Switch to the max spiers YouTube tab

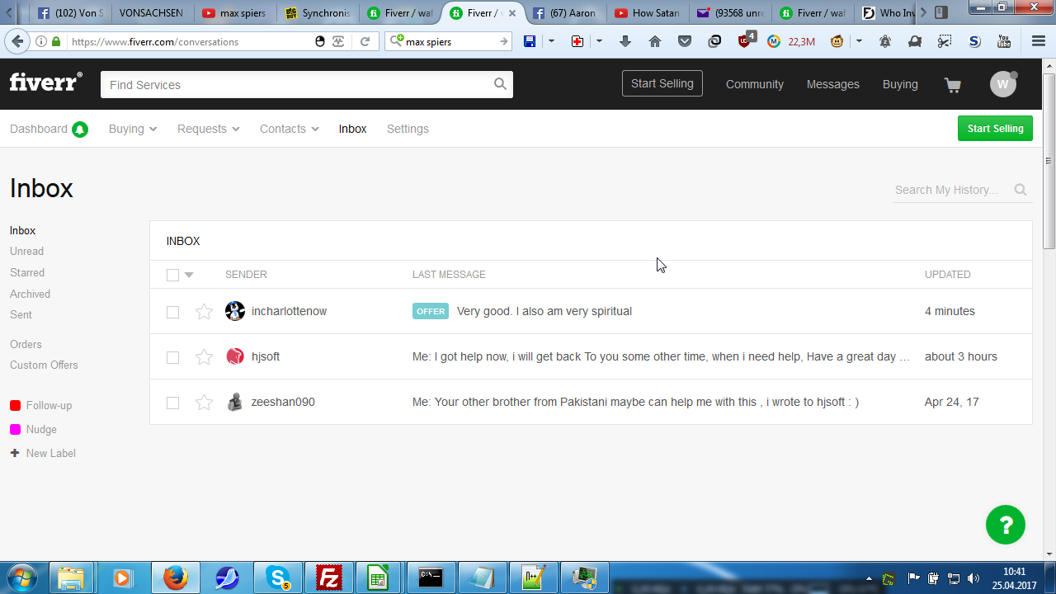coord(234,13)
